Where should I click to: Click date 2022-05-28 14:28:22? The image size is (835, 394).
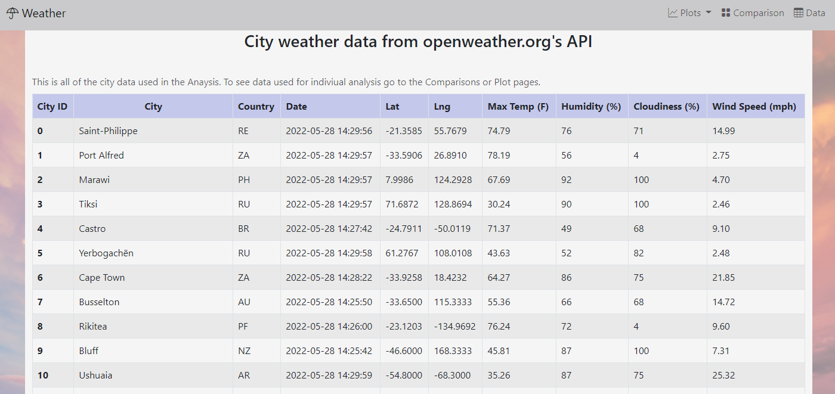tap(329, 277)
